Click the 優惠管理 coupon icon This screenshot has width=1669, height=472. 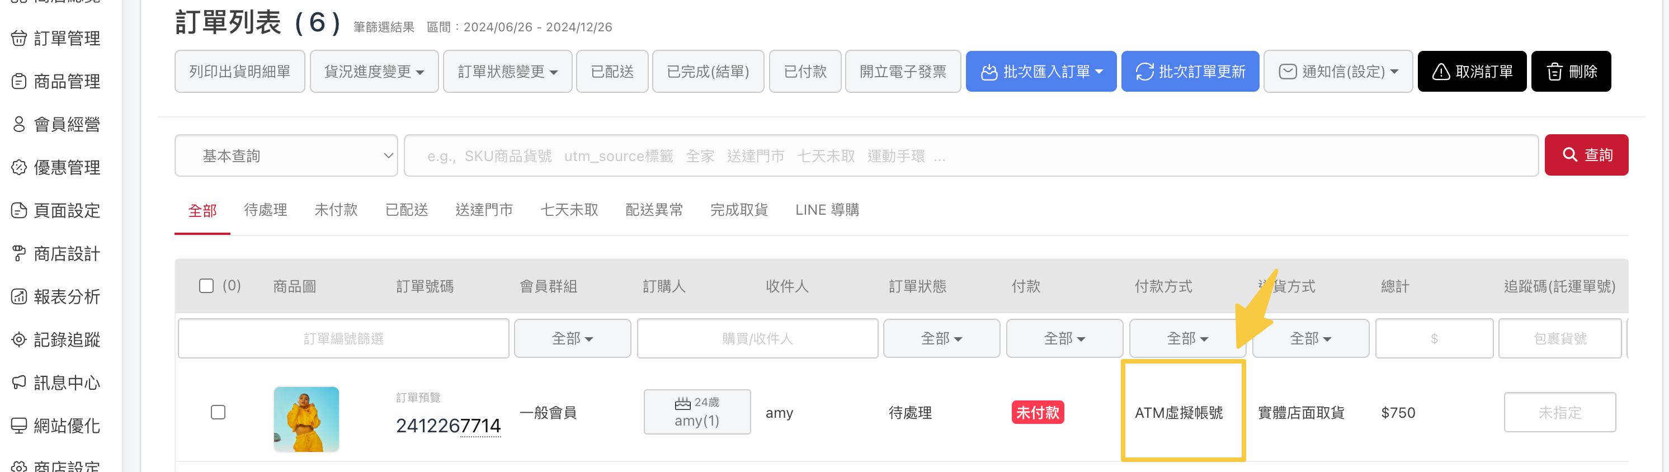[x=19, y=168]
